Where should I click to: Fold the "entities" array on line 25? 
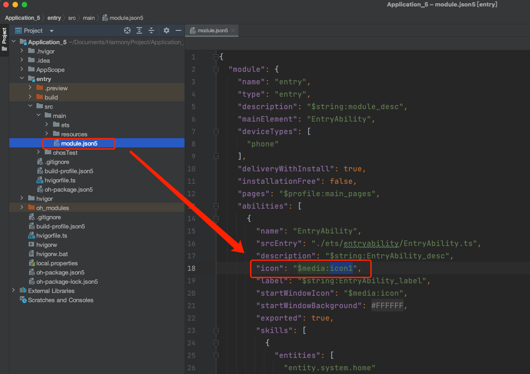coord(216,356)
